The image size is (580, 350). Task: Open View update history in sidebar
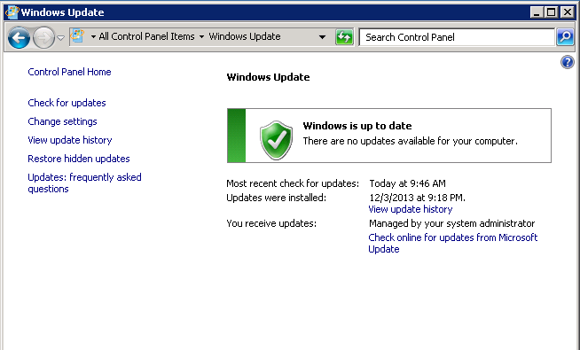coord(70,140)
